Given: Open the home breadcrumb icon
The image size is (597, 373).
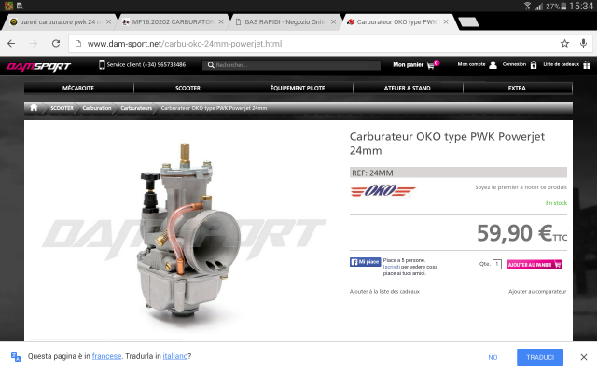Looking at the screenshot, I should pyautogui.click(x=34, y=108).
